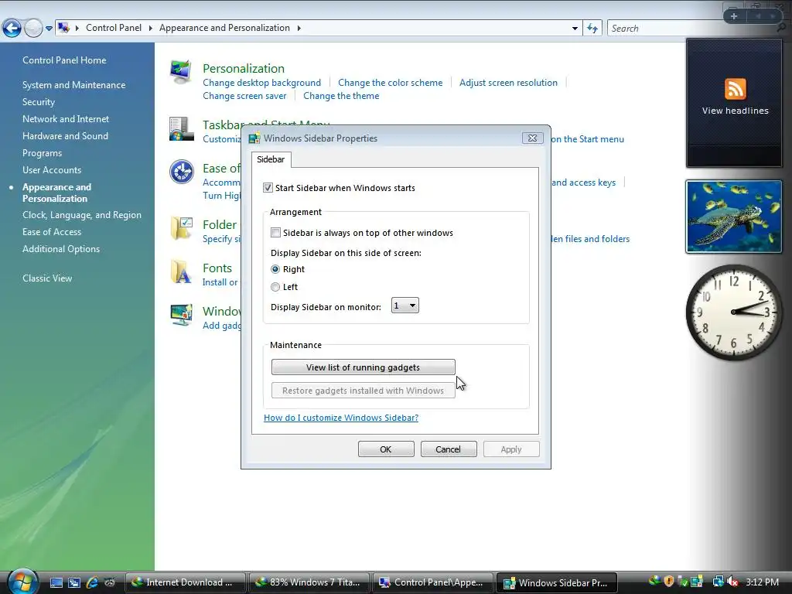Click Cancel in Sidebar Properties dialog
Image resolution: width=792 pixels, height=594 pixels.
449,449
